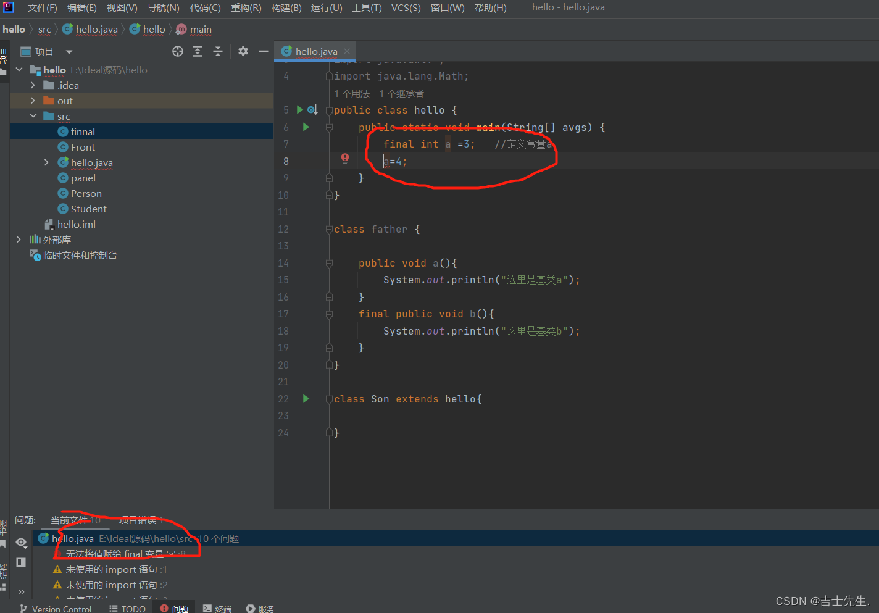Open the Version Control tool window
Screen dimensions: 879x613
56,609
